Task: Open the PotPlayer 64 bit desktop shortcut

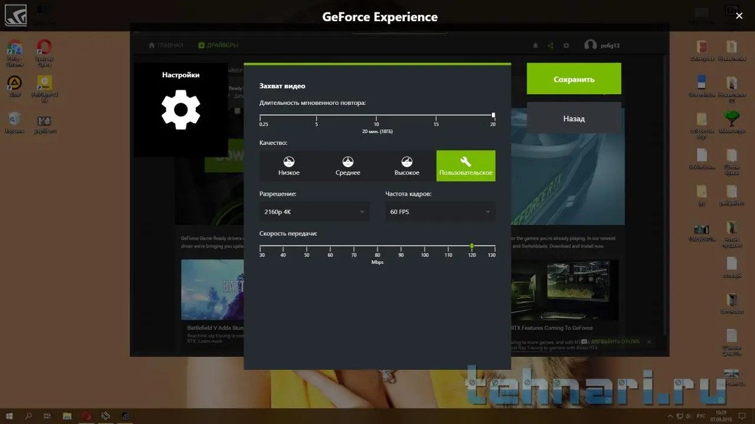Action: point(44,89)
